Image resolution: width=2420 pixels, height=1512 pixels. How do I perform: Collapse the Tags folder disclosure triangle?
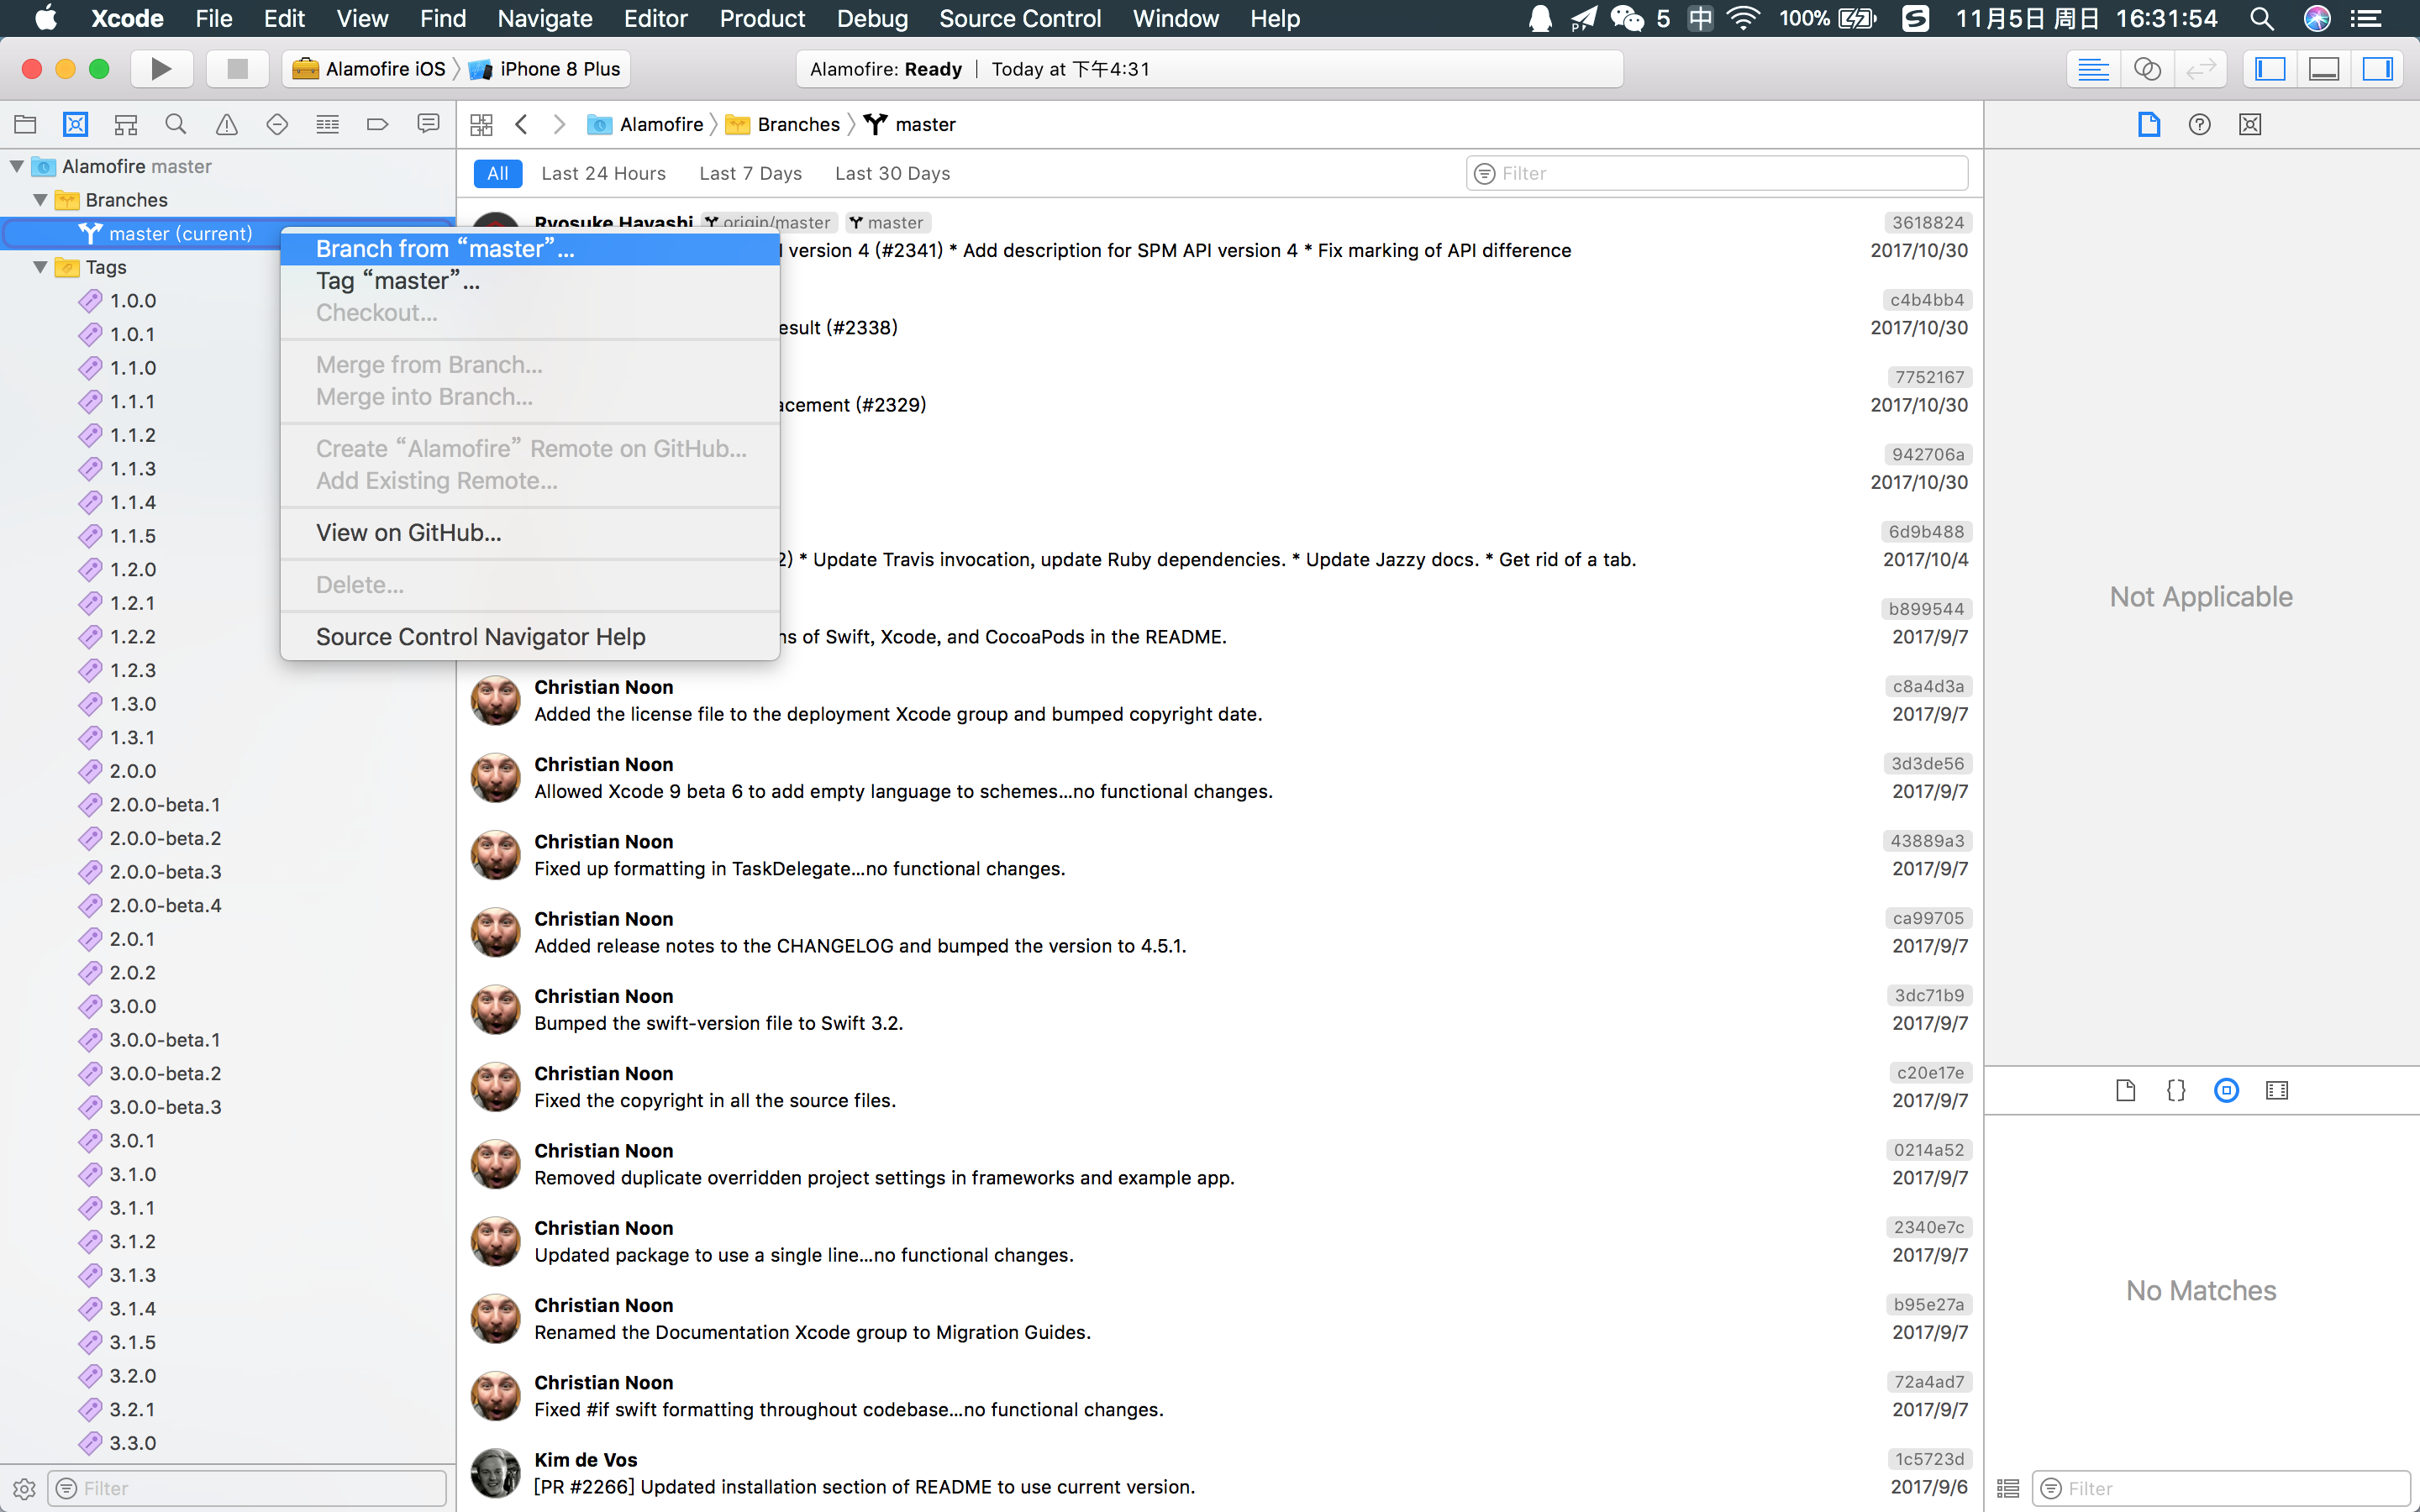40,267
